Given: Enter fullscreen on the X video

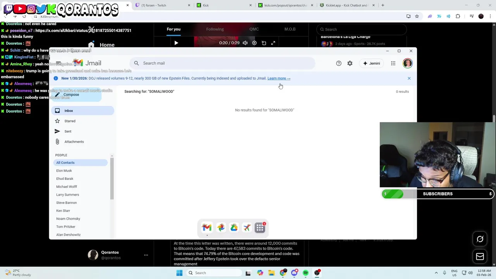Looking at the screenshot, I should point(273,43).
